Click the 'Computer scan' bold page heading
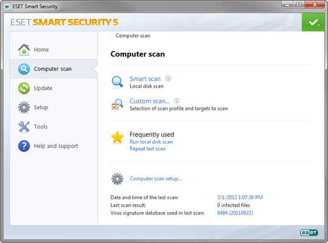Screen dimensions: 328x243 click(138, 54)
